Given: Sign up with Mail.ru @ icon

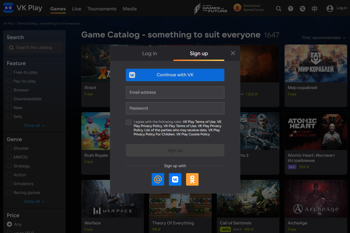Looking at the screenshot, I should tap(158, 179).
